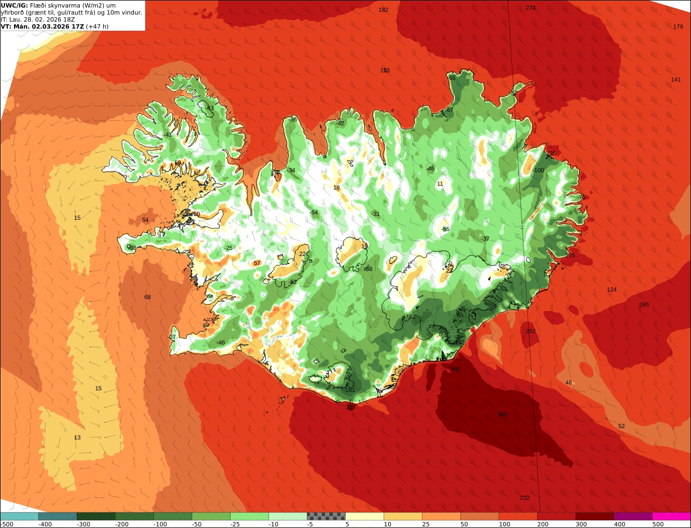Viewport: 691px width, 528px height.
Task: Select the 285 value east of Iceland
Action: point(644,305)
